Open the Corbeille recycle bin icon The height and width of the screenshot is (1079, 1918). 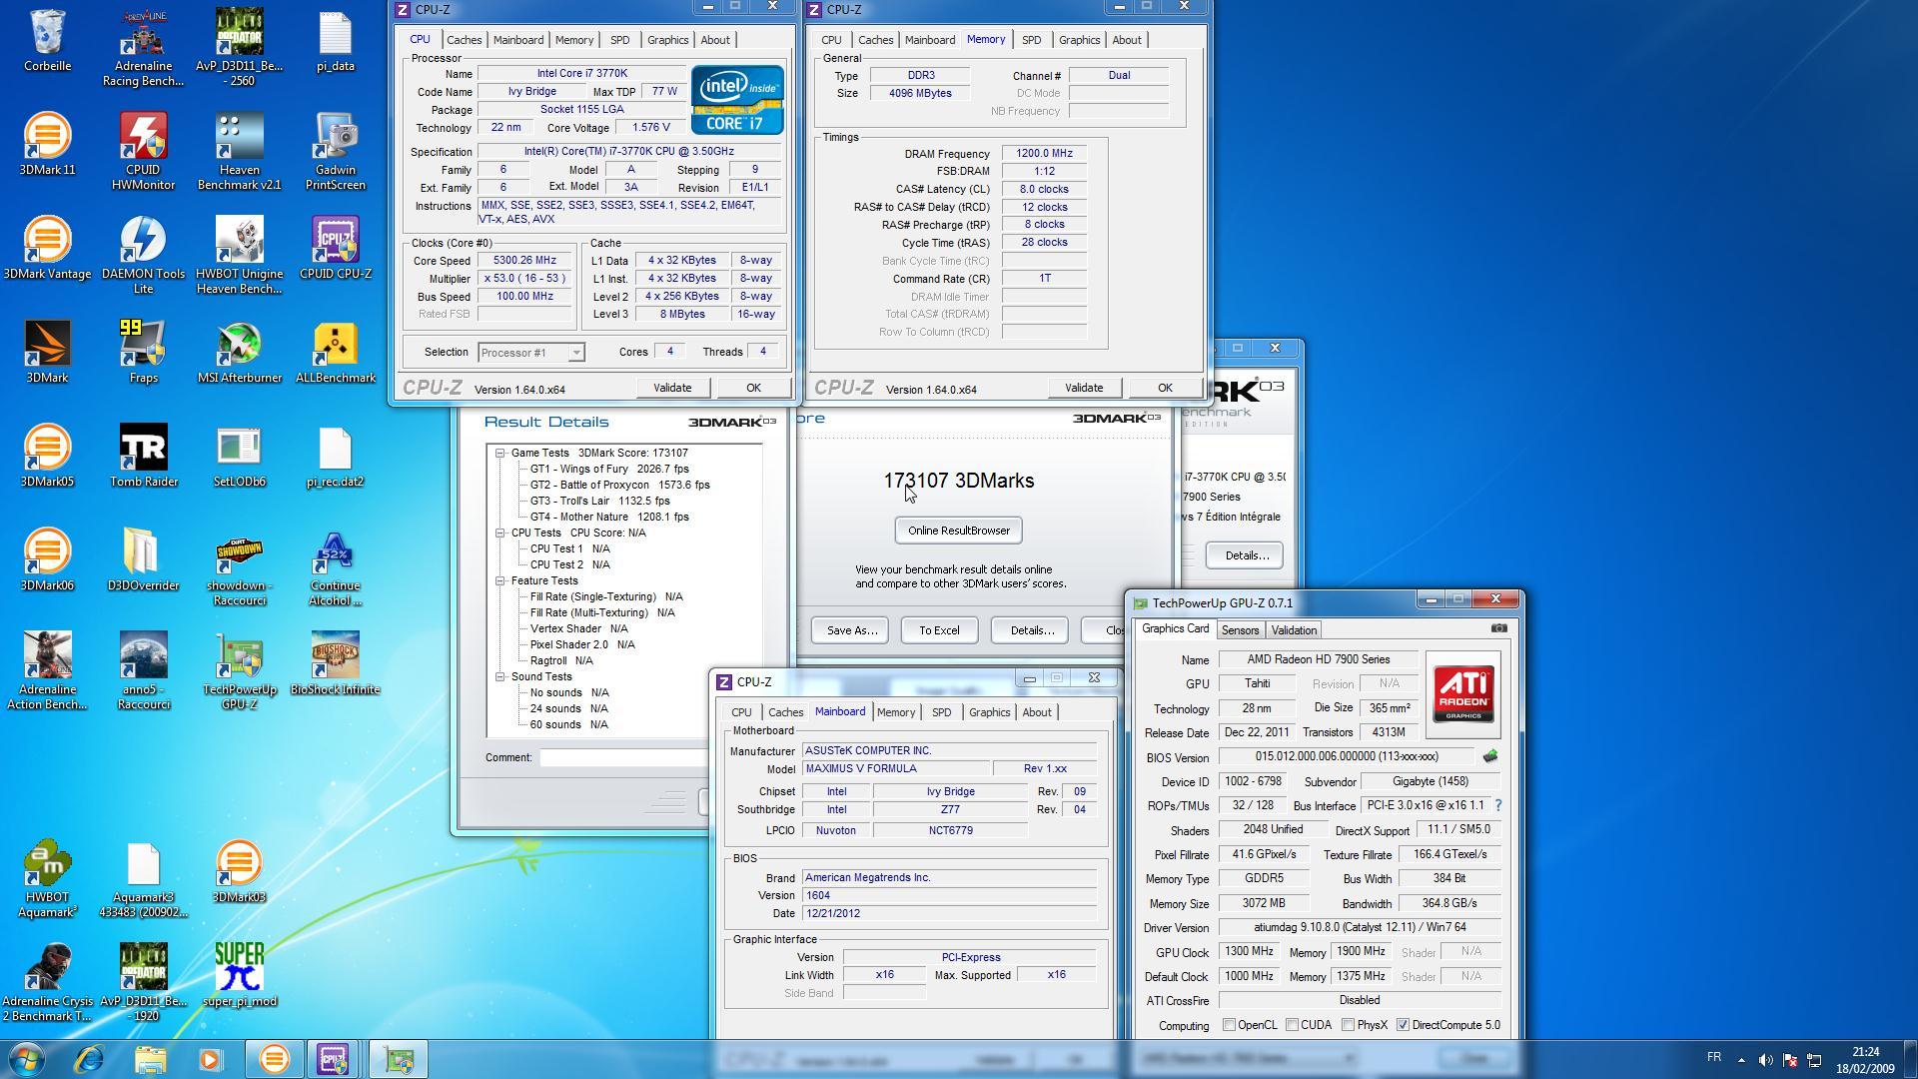(x=47, y=40)
